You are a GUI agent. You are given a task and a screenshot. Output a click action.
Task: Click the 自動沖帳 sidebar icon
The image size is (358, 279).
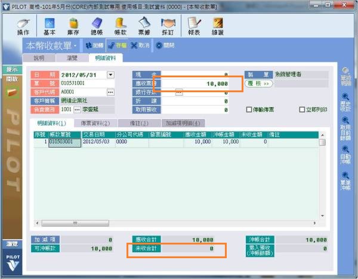pos(345,155)
